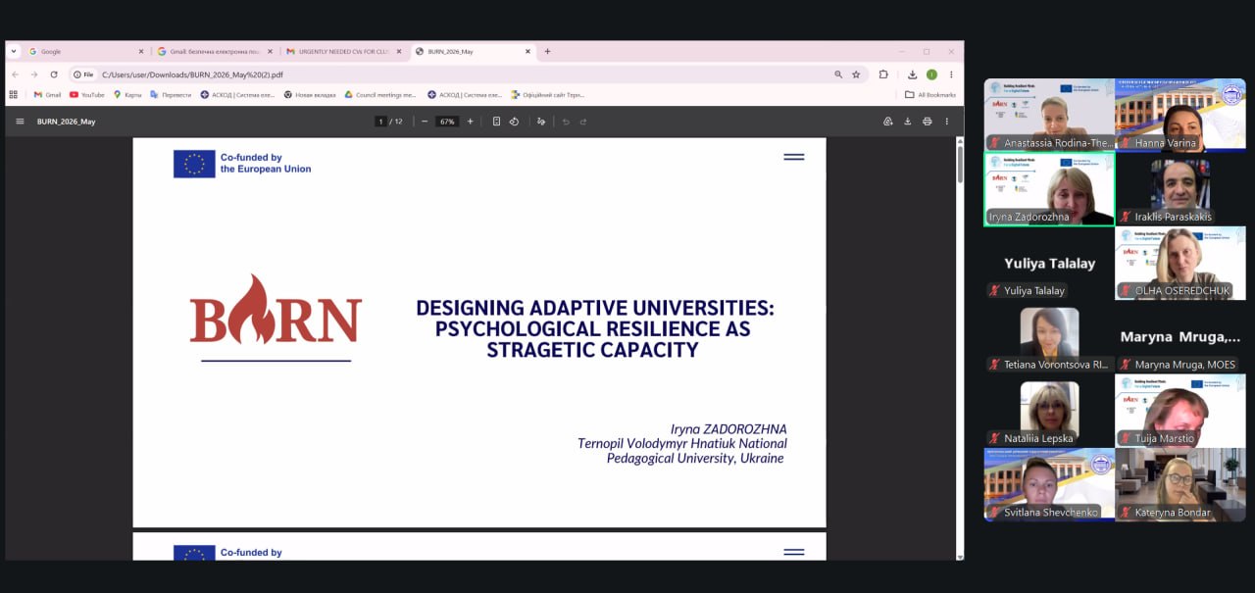Select Iraklis Paraskakis video tile
This screenshot has height=593, width=1255.
pos(1180,189)
